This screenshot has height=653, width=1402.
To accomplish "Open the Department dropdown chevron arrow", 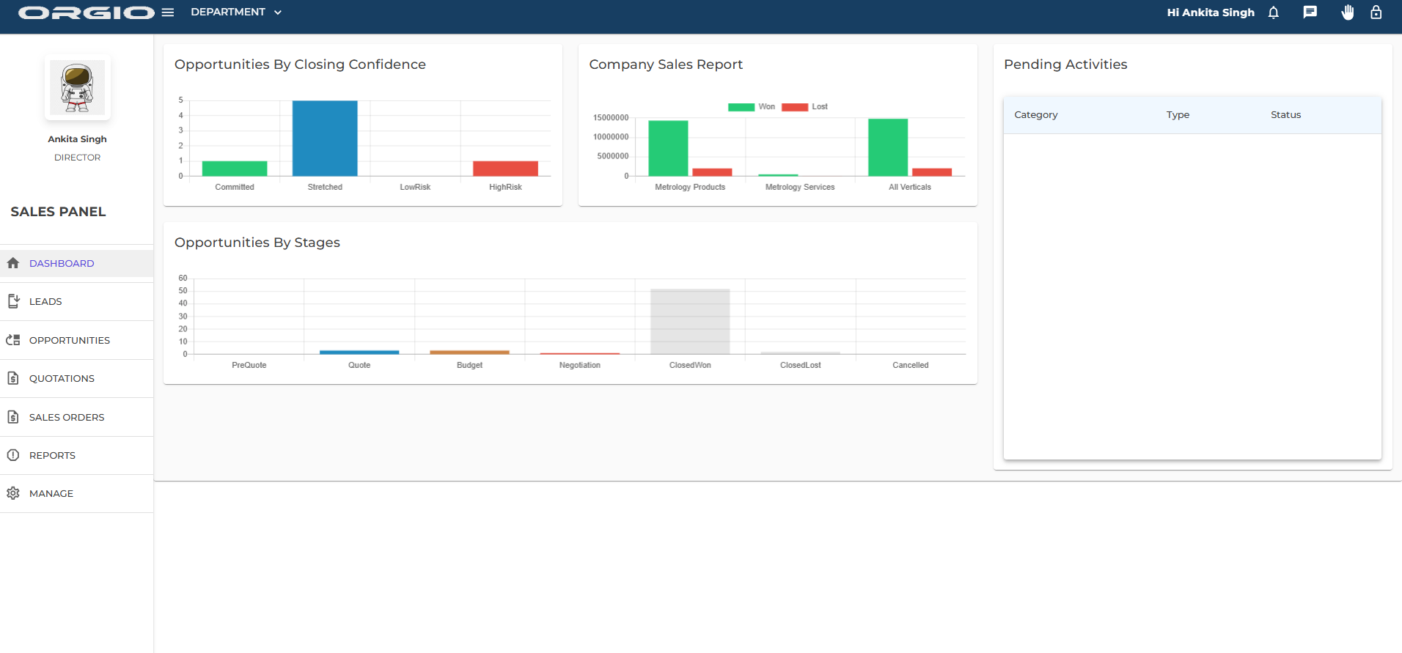I will [278, 12].
